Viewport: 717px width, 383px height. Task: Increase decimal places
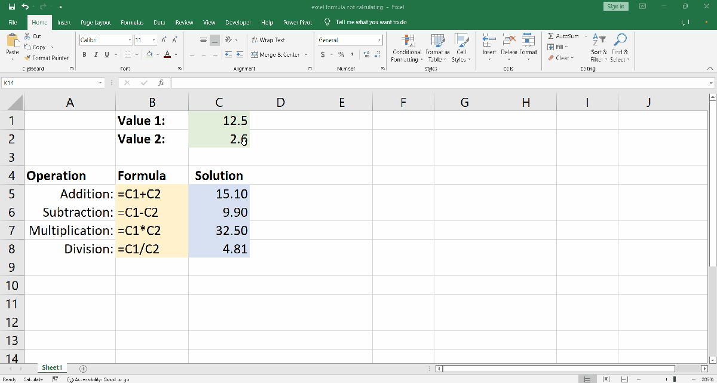tap(367, 54)
